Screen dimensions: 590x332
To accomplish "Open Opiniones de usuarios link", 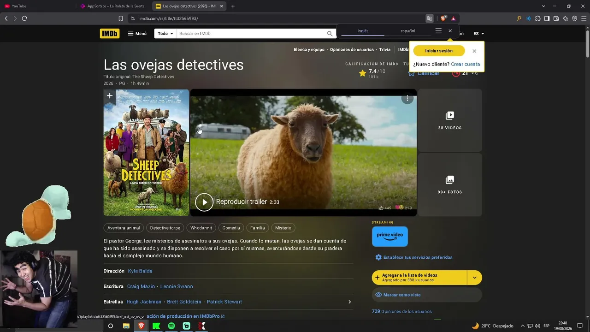I will pyautogui.click(x=352, y=50).
